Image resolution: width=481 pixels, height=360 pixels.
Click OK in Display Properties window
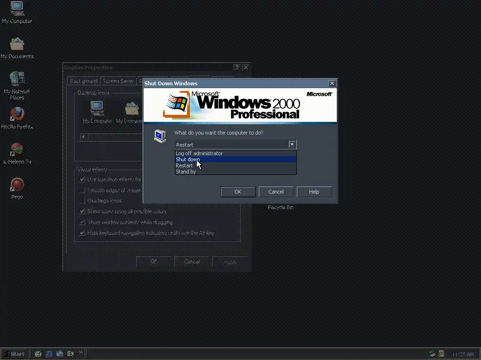pyautogui.click(x=154, y=262)
